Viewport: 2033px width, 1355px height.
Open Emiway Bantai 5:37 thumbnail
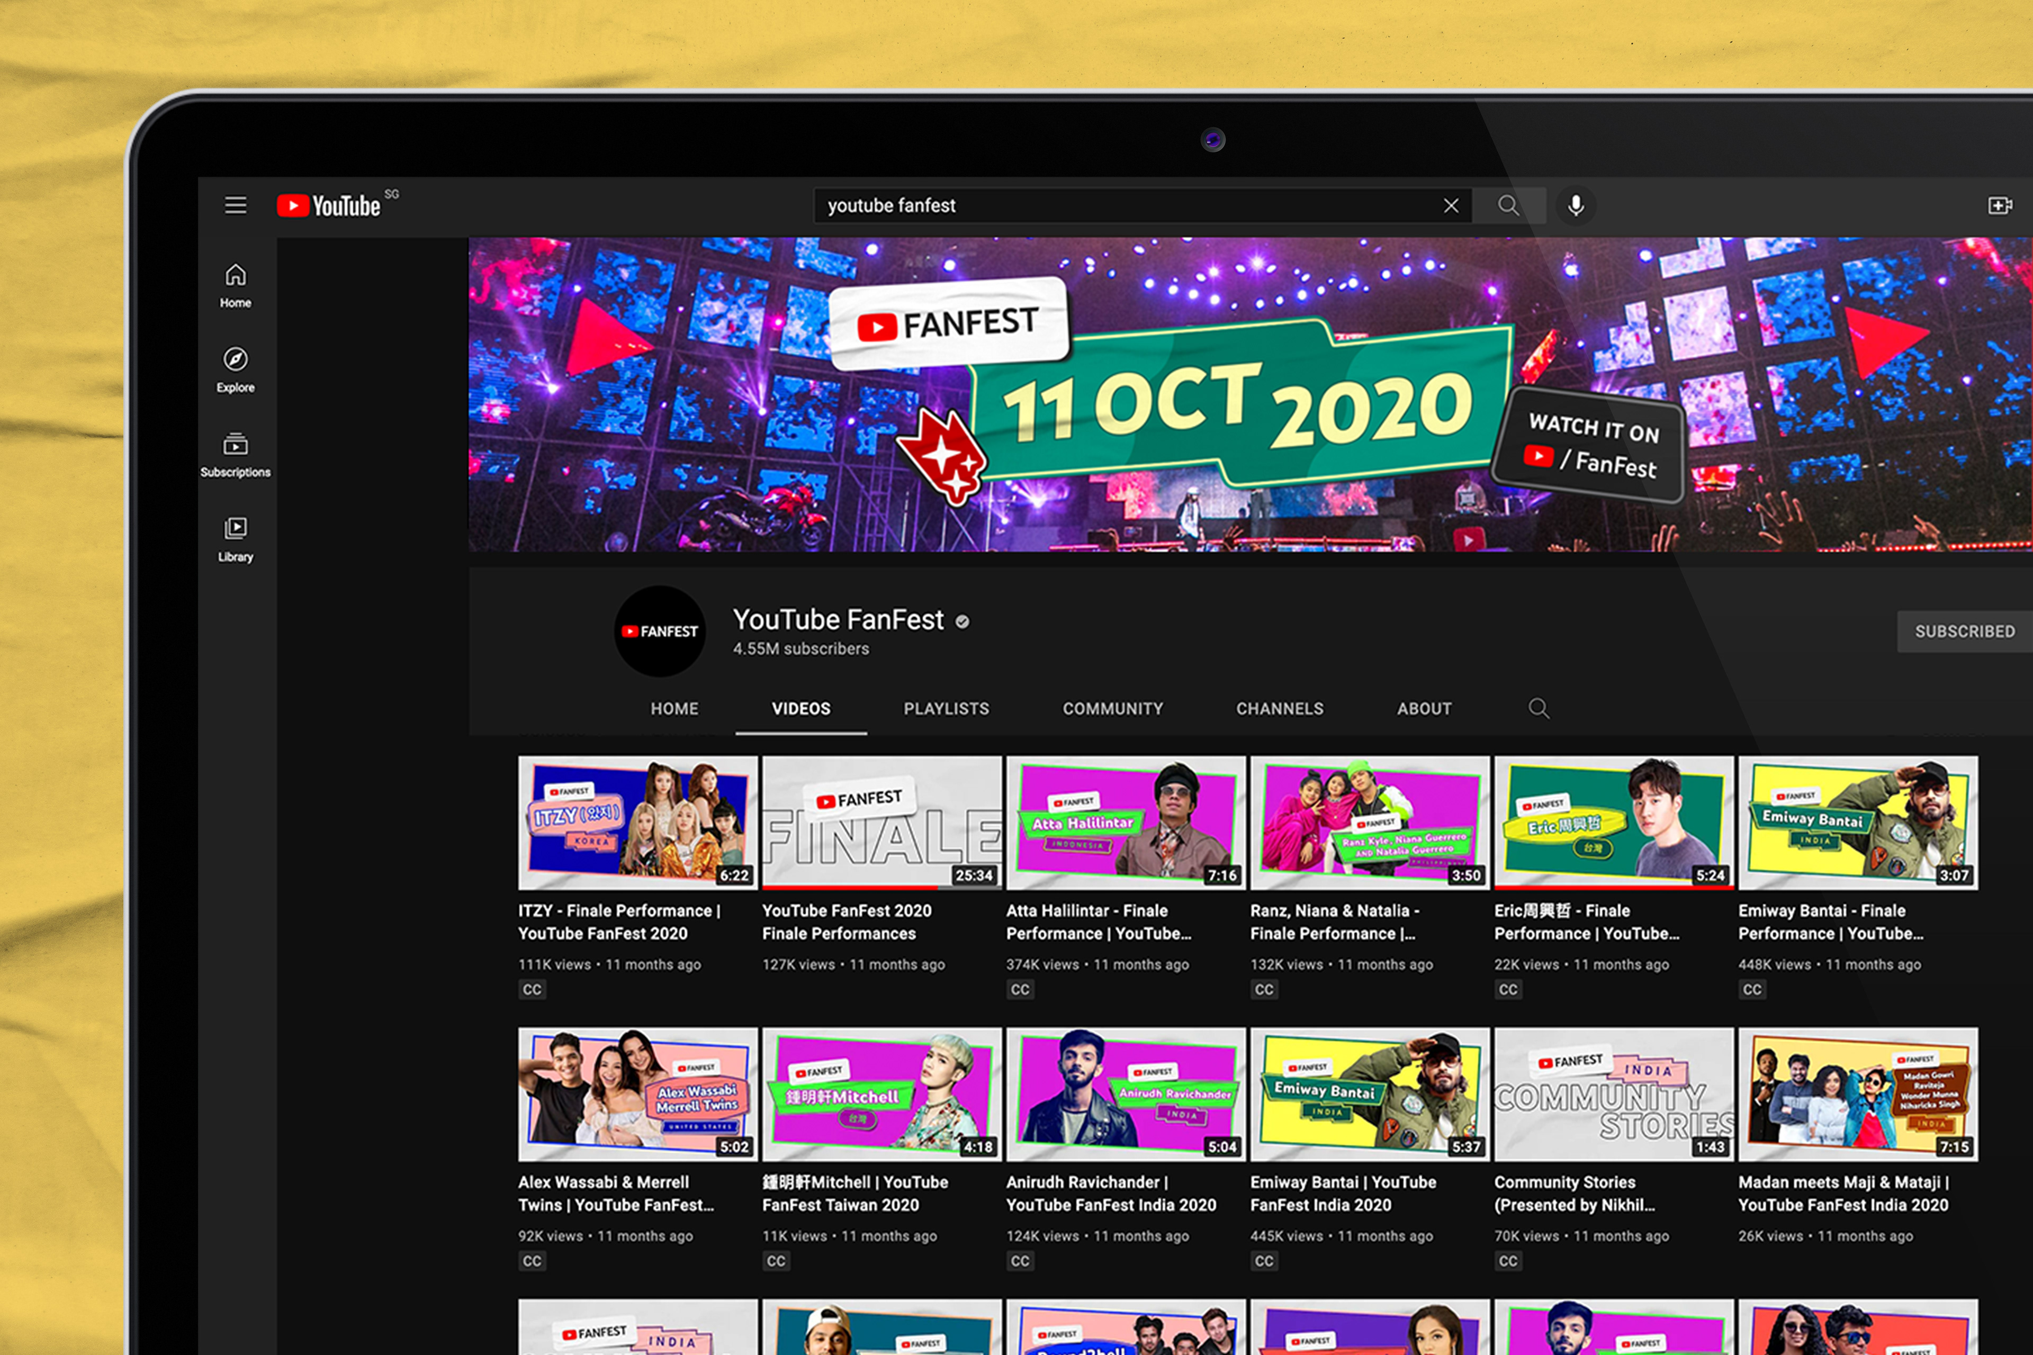(1370, 1094)
